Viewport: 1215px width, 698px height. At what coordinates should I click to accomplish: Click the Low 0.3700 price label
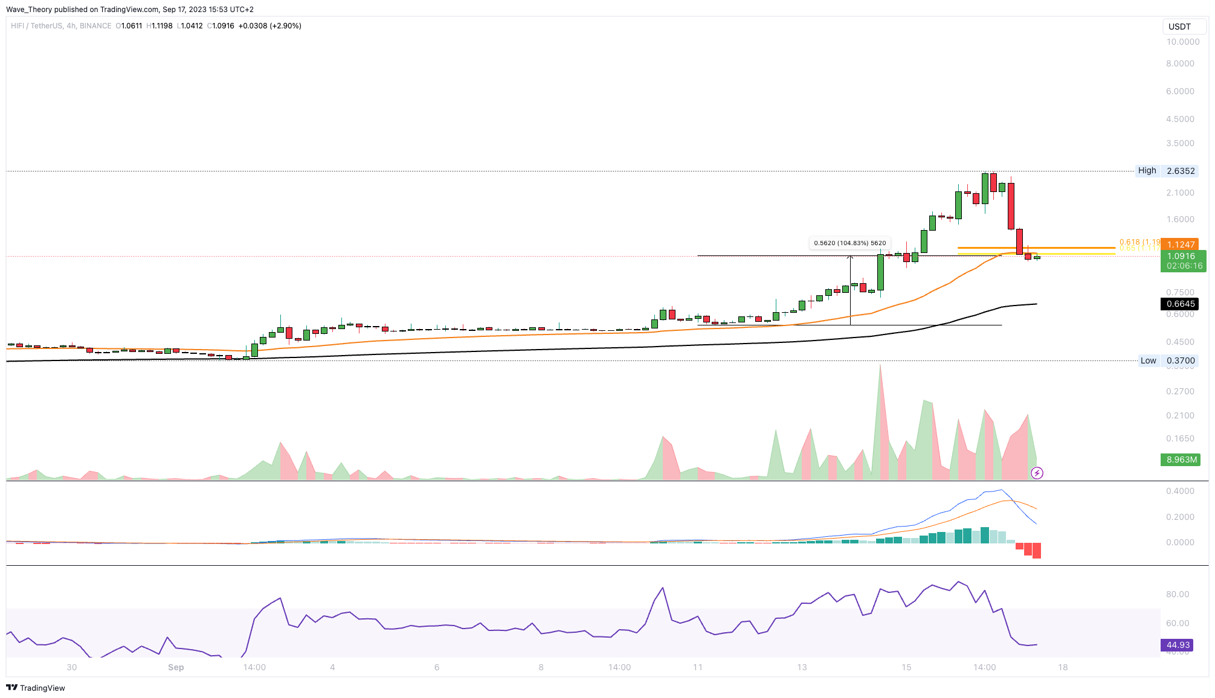[x=1168, y=360]
